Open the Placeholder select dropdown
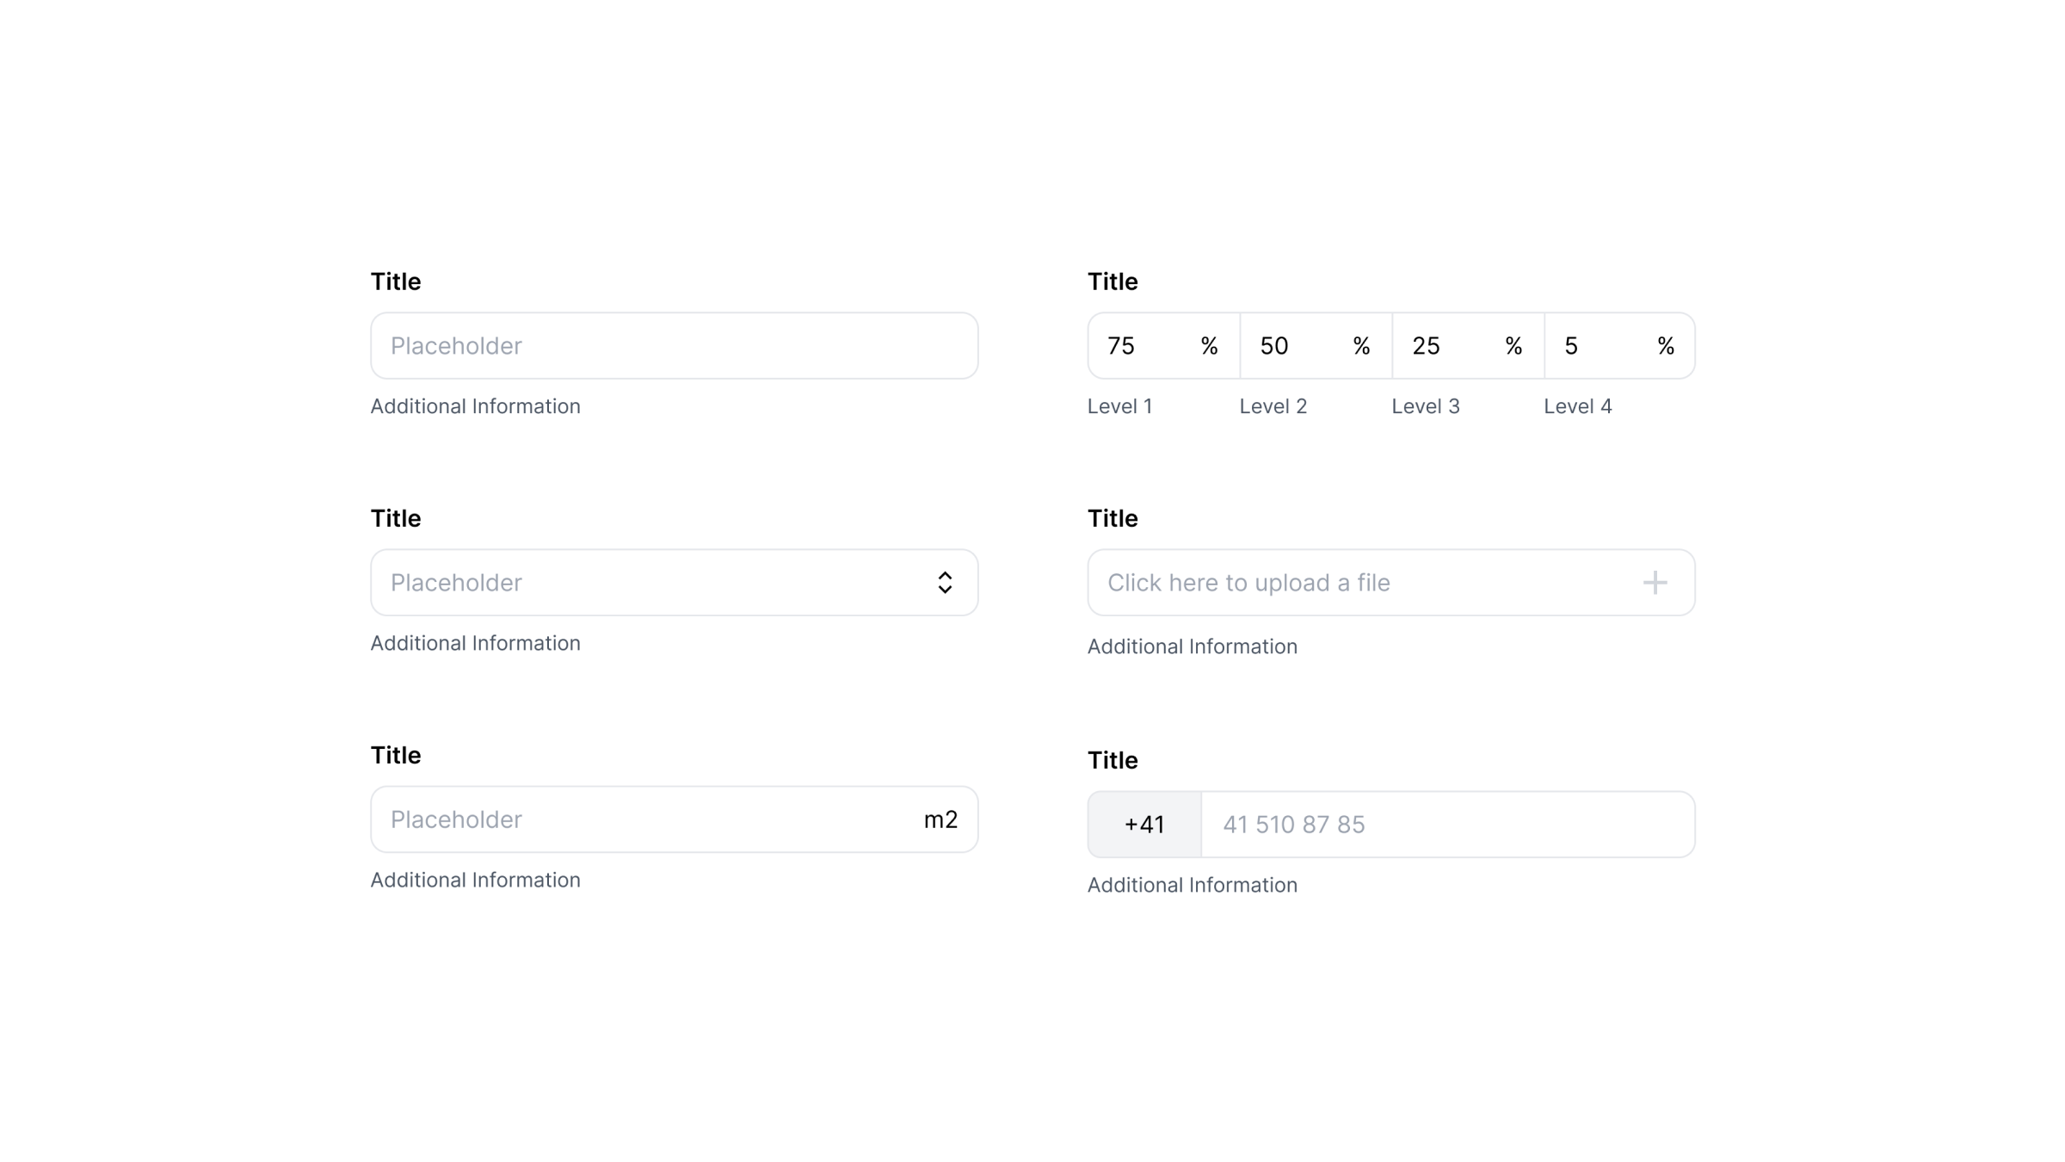 654,583
